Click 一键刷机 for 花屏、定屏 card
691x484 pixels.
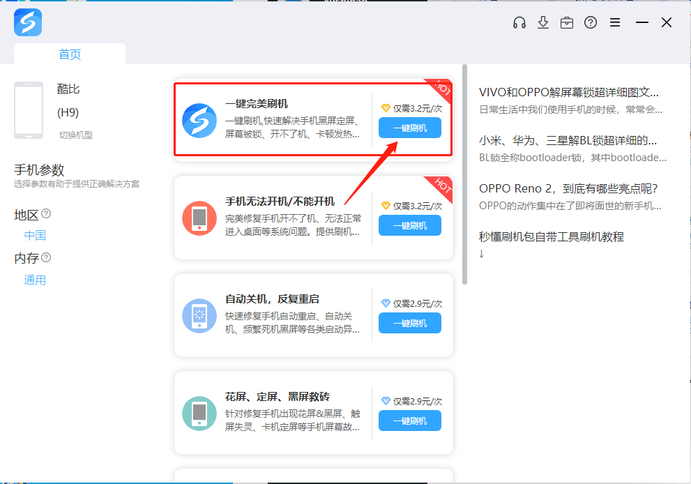click(410, 421)
